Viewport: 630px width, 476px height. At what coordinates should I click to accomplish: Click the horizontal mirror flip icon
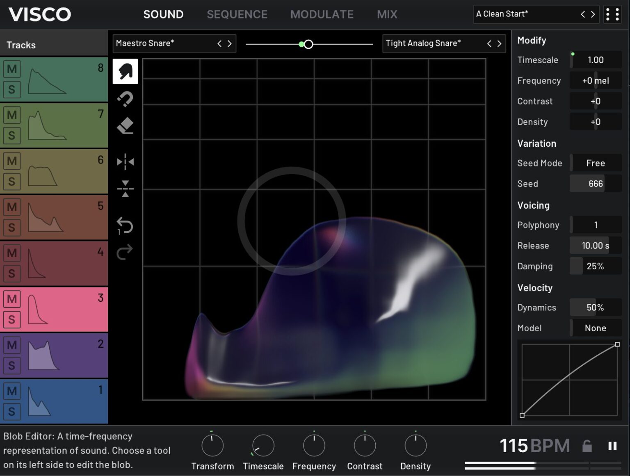point(125,162)
